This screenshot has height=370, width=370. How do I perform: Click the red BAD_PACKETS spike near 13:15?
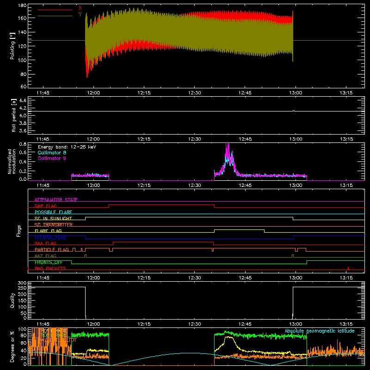348,268
